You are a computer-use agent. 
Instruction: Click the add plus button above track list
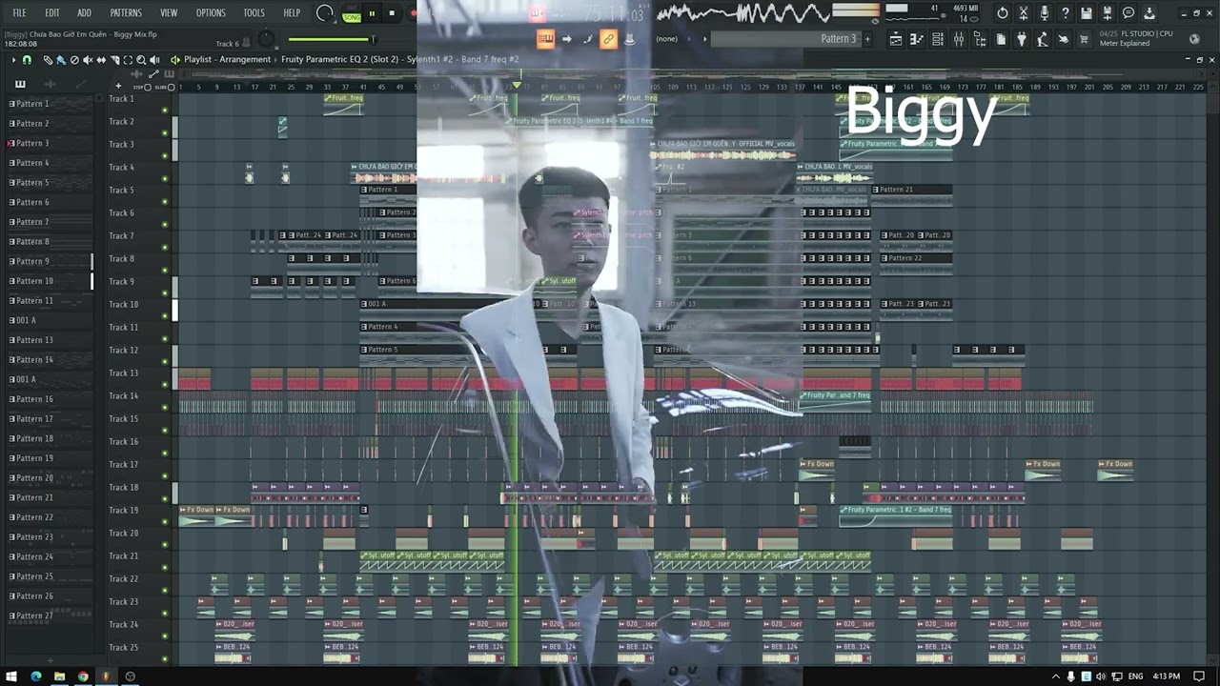click(118, 86)
